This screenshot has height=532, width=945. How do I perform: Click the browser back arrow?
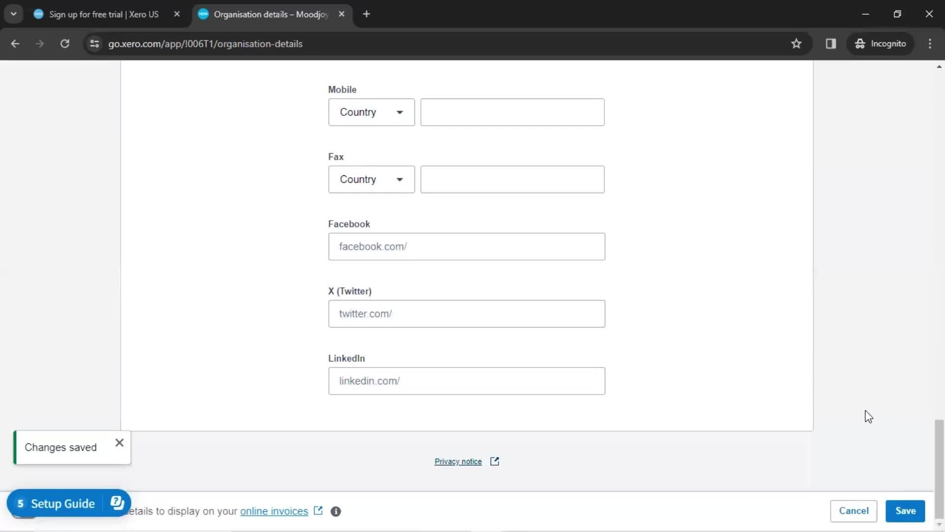click(x=15, y=44)
